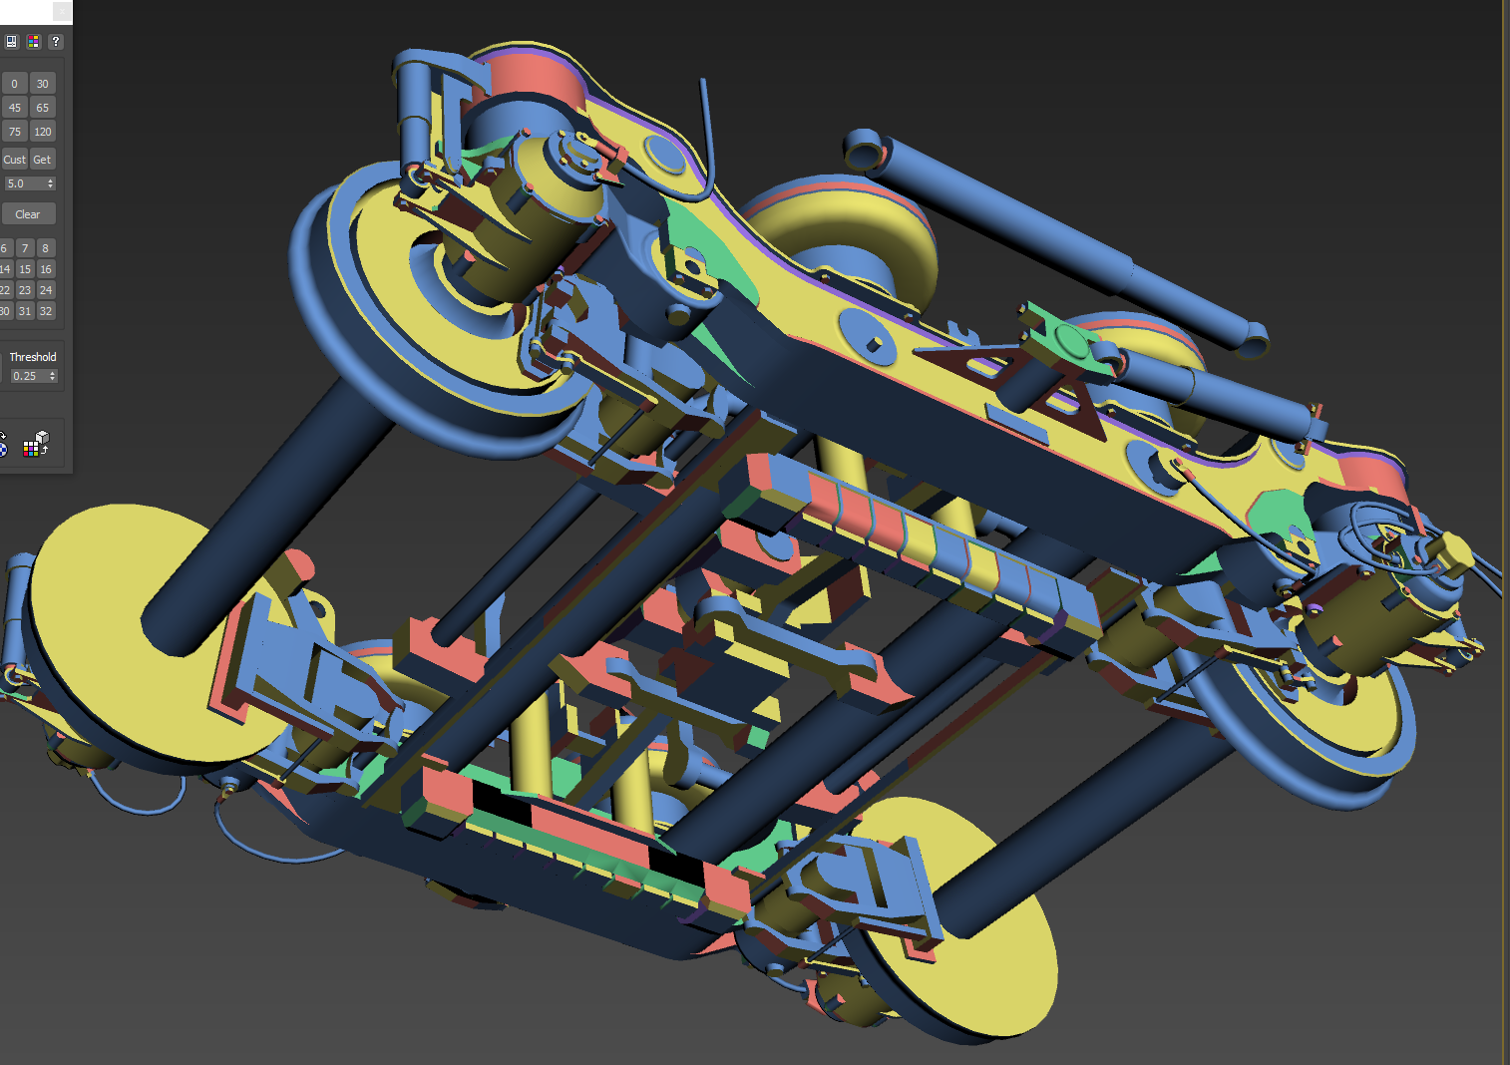Click into the Threshold 0.25 field
1510x1065 pixels.
pyautogui.click(x=29, y=376)
